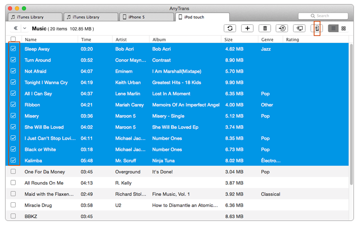Uncheck the Tonight I Wanna Cry checkbox
Image resolution: width=359 pixels, height=225 pixels.
tap(13, 82)
